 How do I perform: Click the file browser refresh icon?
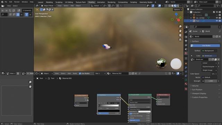14,10
